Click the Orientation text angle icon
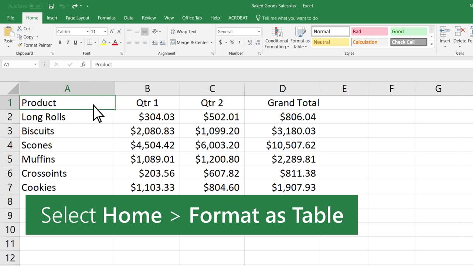473x266 pixels. click(x=155, y=31)
